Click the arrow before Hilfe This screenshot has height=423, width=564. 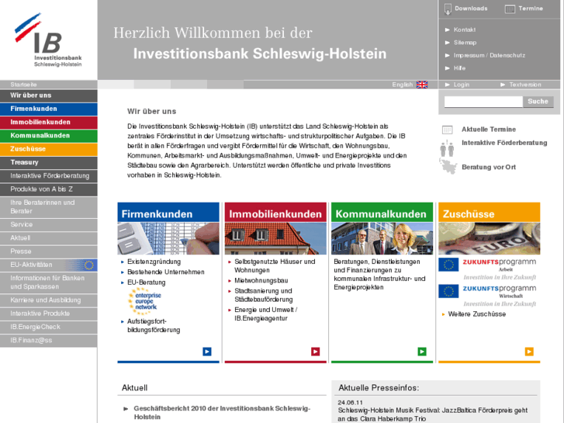[448, 68]
